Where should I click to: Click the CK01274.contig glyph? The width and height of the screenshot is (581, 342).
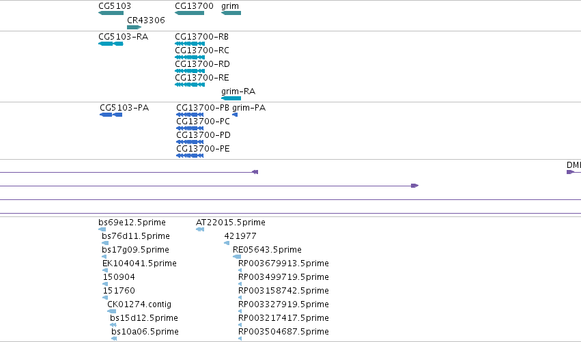tap(111, 311)
